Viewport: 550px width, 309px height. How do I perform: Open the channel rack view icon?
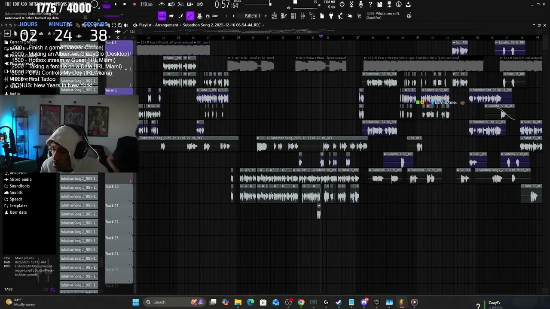coord(293,16)
